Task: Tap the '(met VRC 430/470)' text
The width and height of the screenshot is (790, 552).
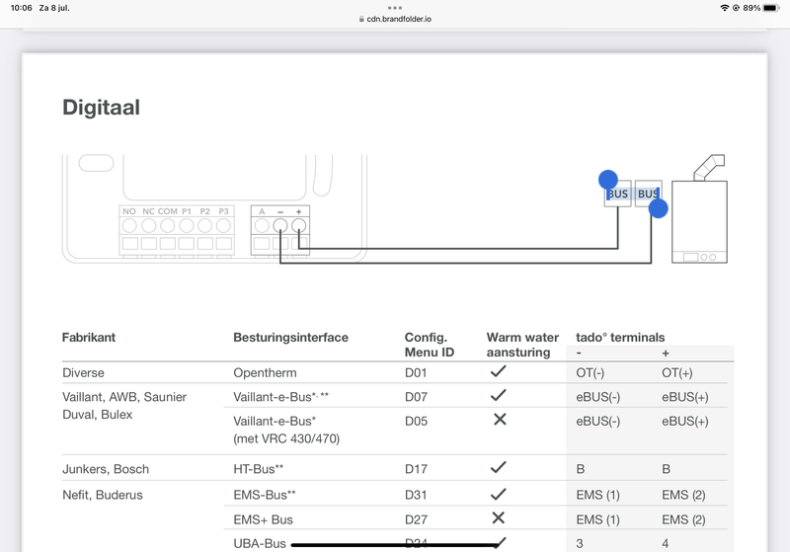Action: [x=286, y=438]
